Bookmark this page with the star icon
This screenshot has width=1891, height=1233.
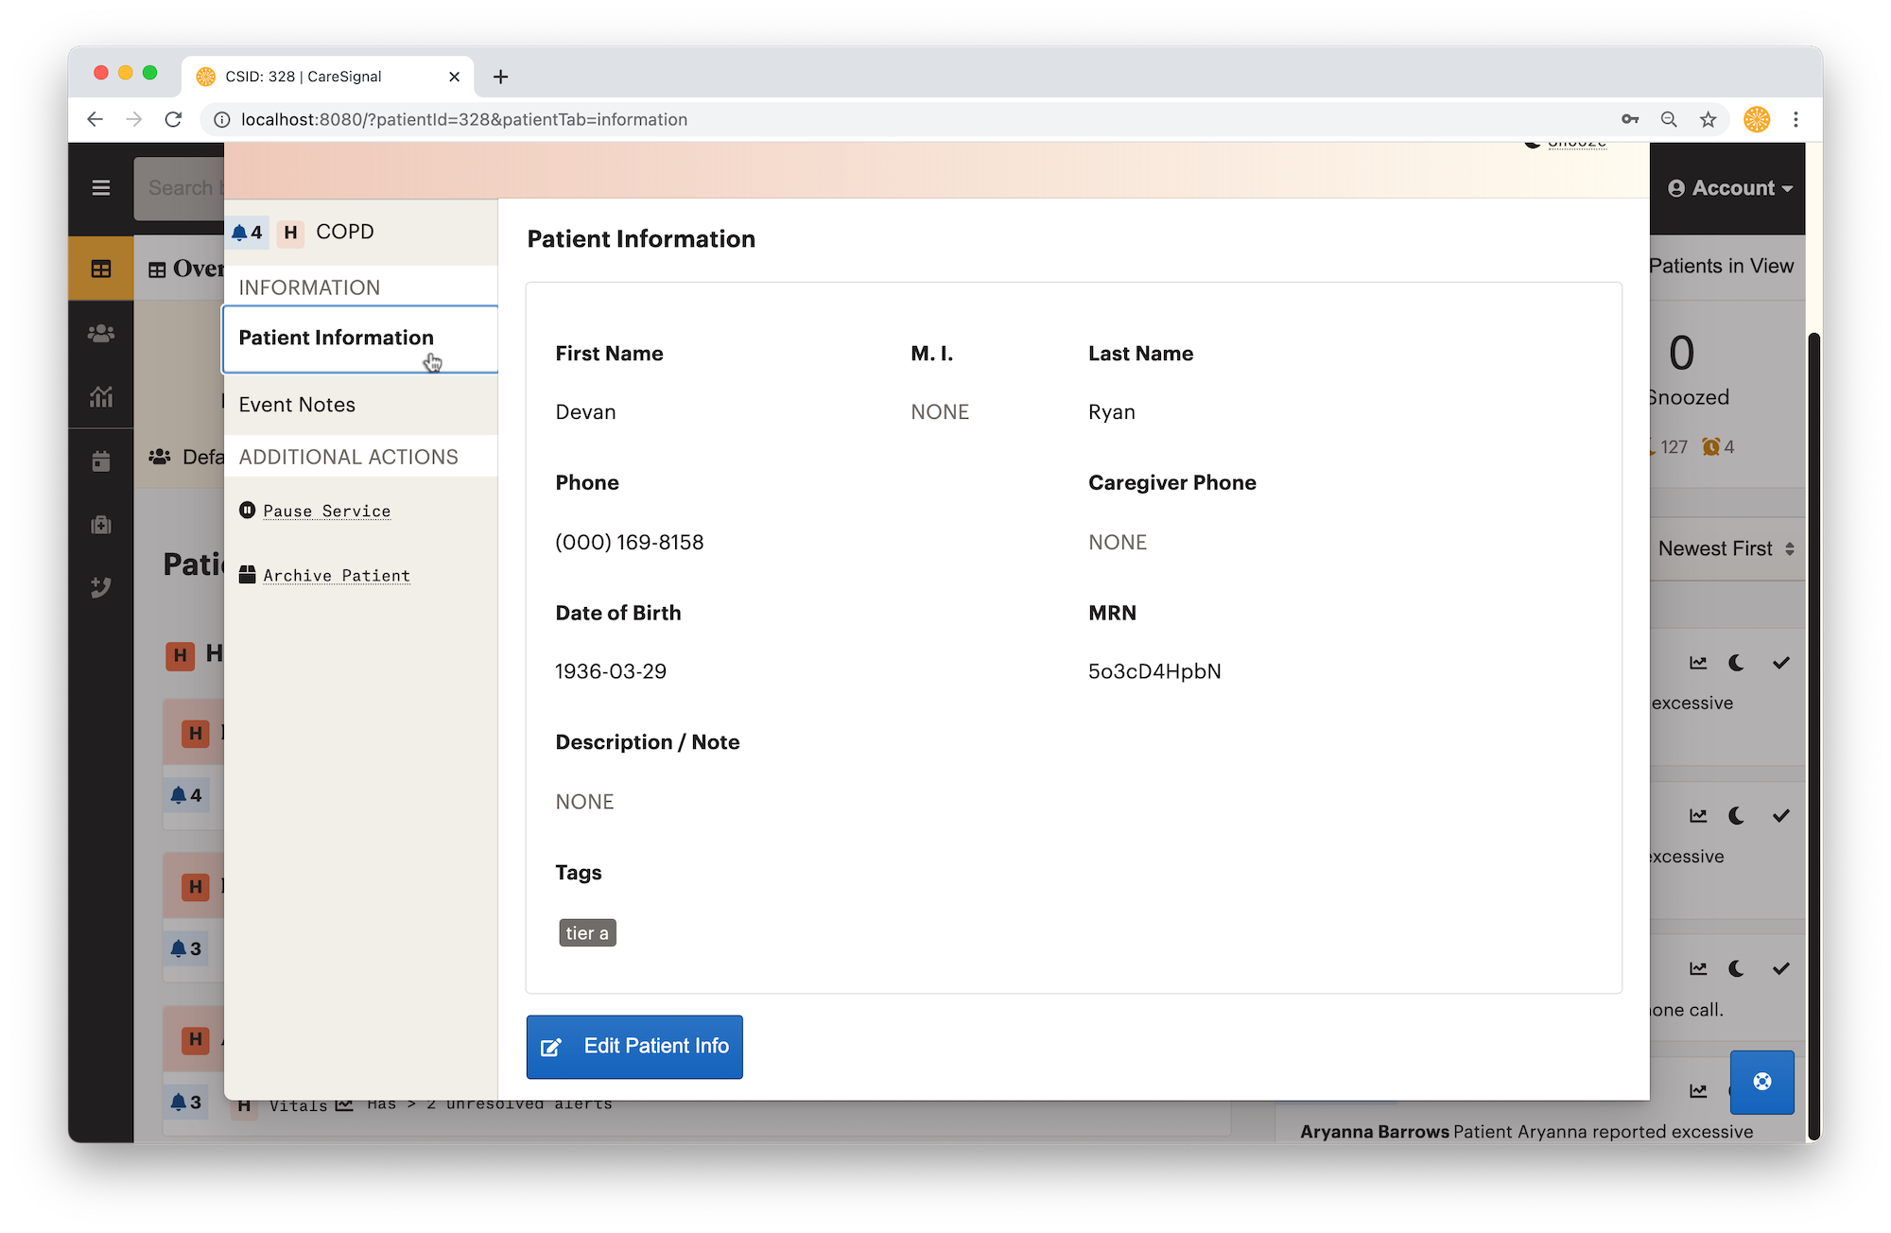[x=1708, y=119]
